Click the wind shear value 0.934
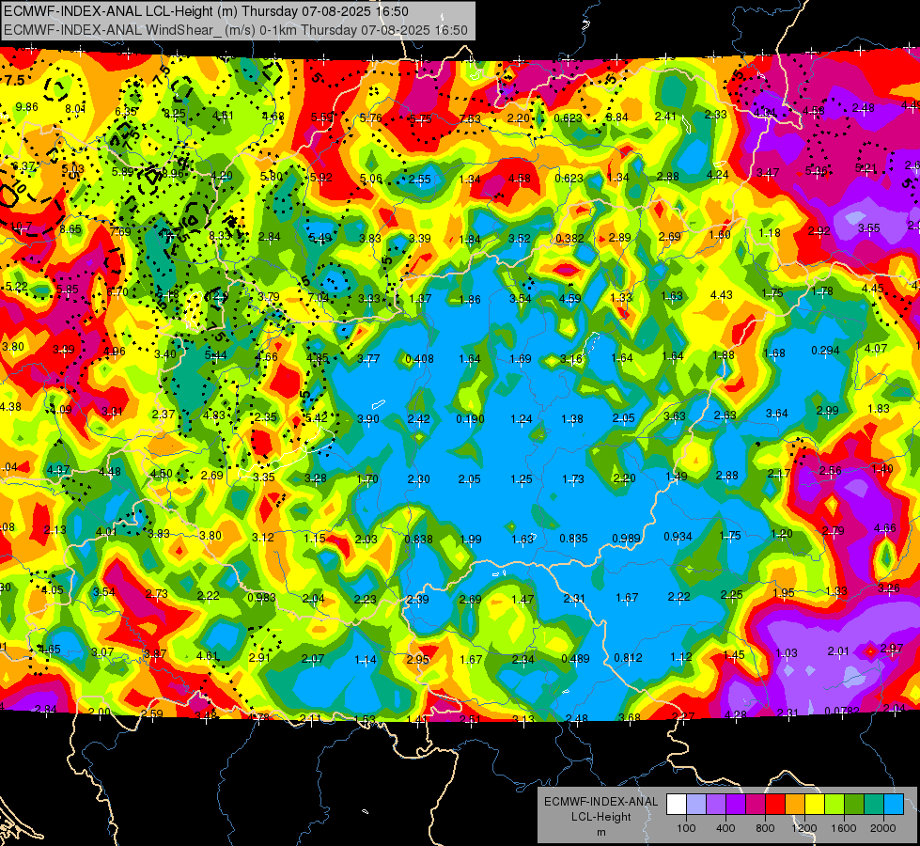The height and width of the screenshot is (846, 920). pyautogui.click(x=678, y=537)
